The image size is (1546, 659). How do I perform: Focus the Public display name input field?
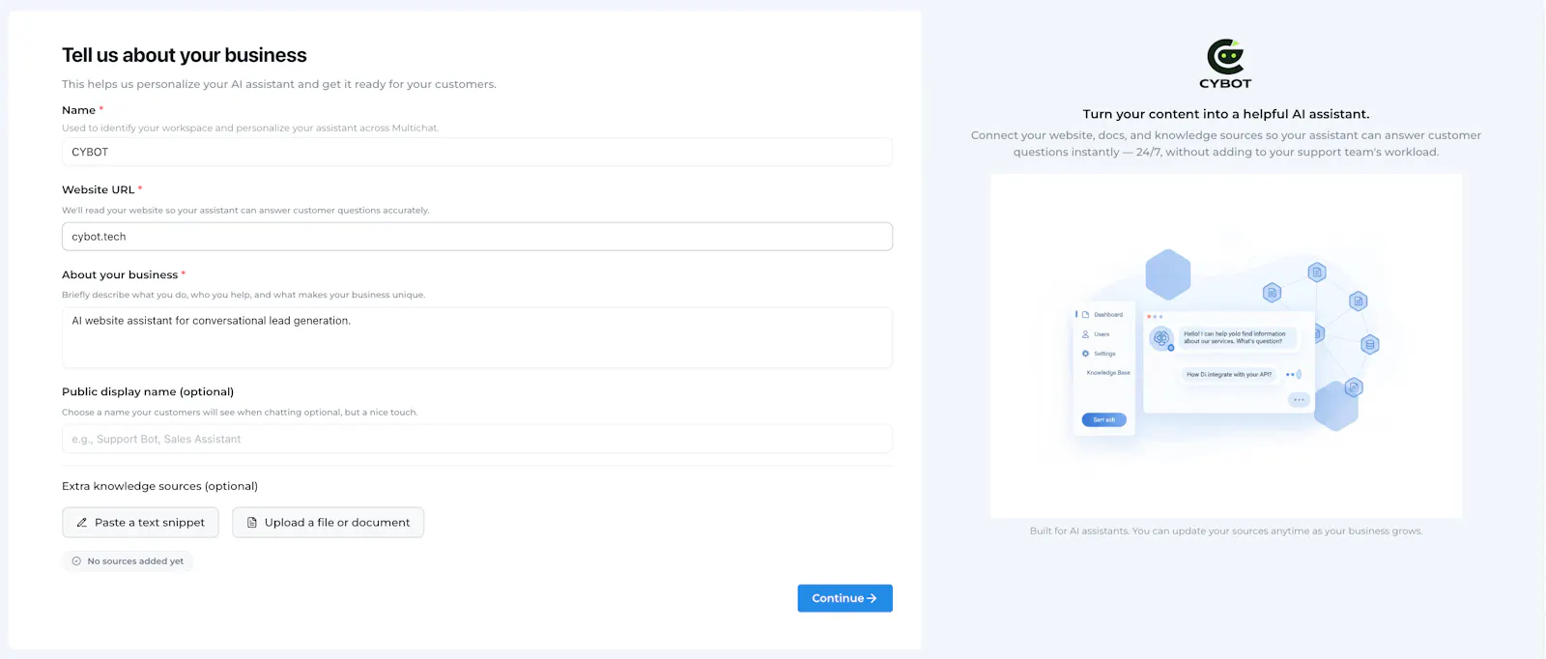(x=477, y=439)
